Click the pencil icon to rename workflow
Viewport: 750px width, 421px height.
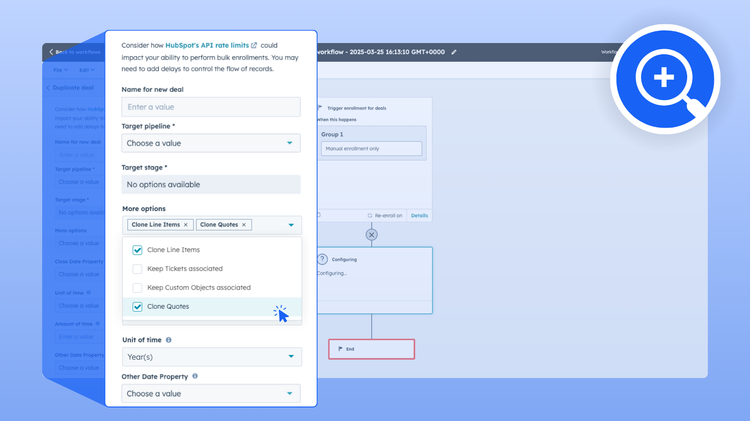(x=454, y=52)
